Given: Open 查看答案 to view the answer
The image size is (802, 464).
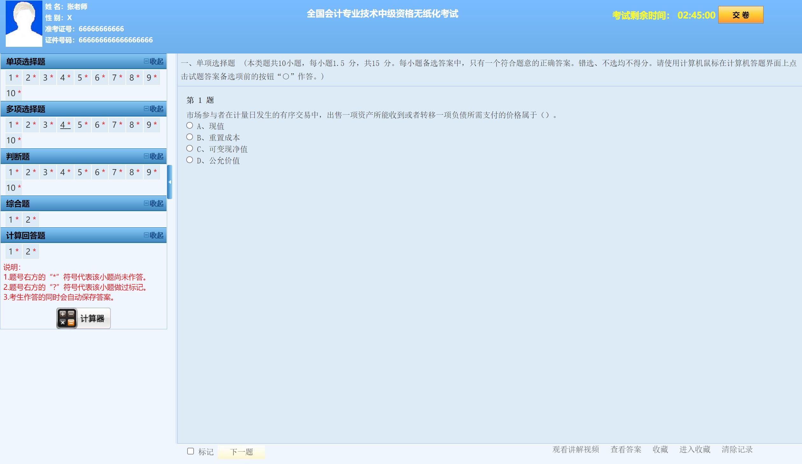Looking at the screenshot, I should pos(626,450).
